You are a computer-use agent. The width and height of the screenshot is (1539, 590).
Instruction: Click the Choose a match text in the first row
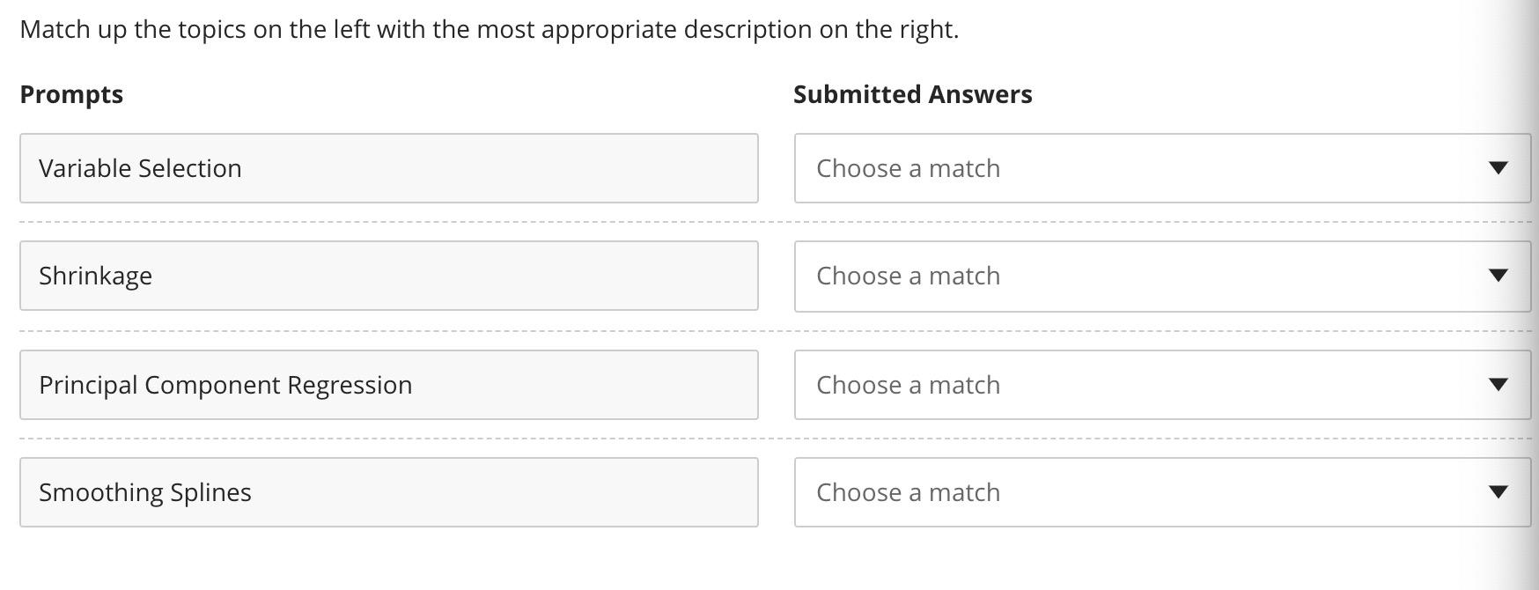tap(907, 167)
